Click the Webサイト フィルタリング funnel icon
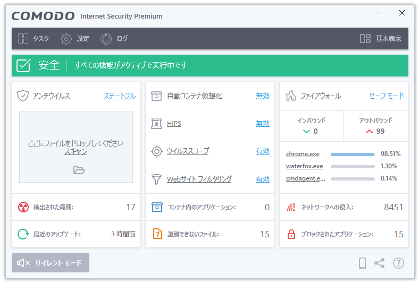The image size is (419, 283). coord(156,179)
